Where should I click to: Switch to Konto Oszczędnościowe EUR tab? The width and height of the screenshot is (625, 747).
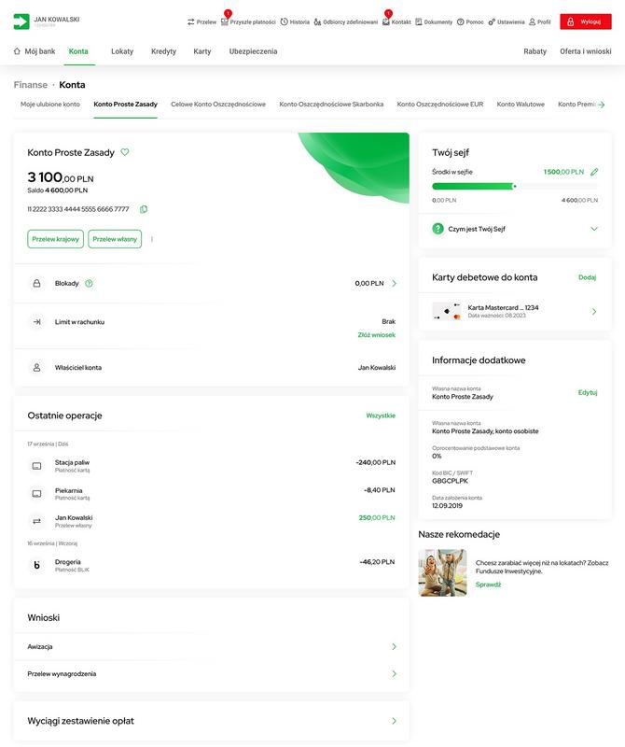pyautogui.click(x=439, y=105)
